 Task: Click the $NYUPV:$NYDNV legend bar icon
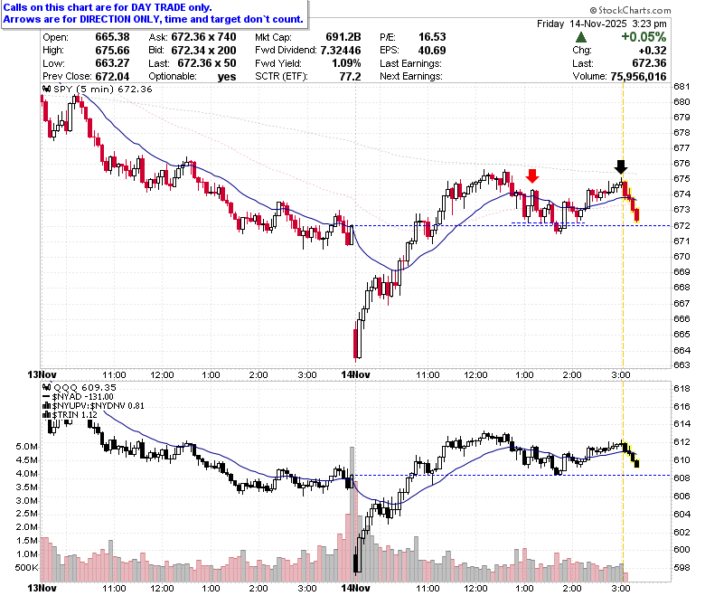coord(47,406)
